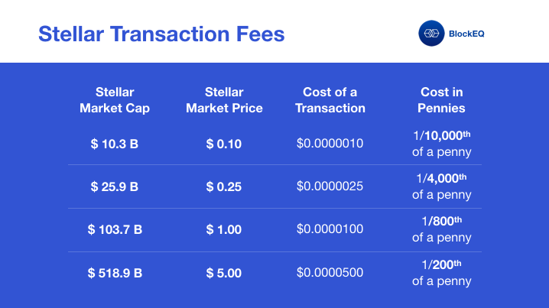Click the BlockEQ circular logo icon

point(432,34)
